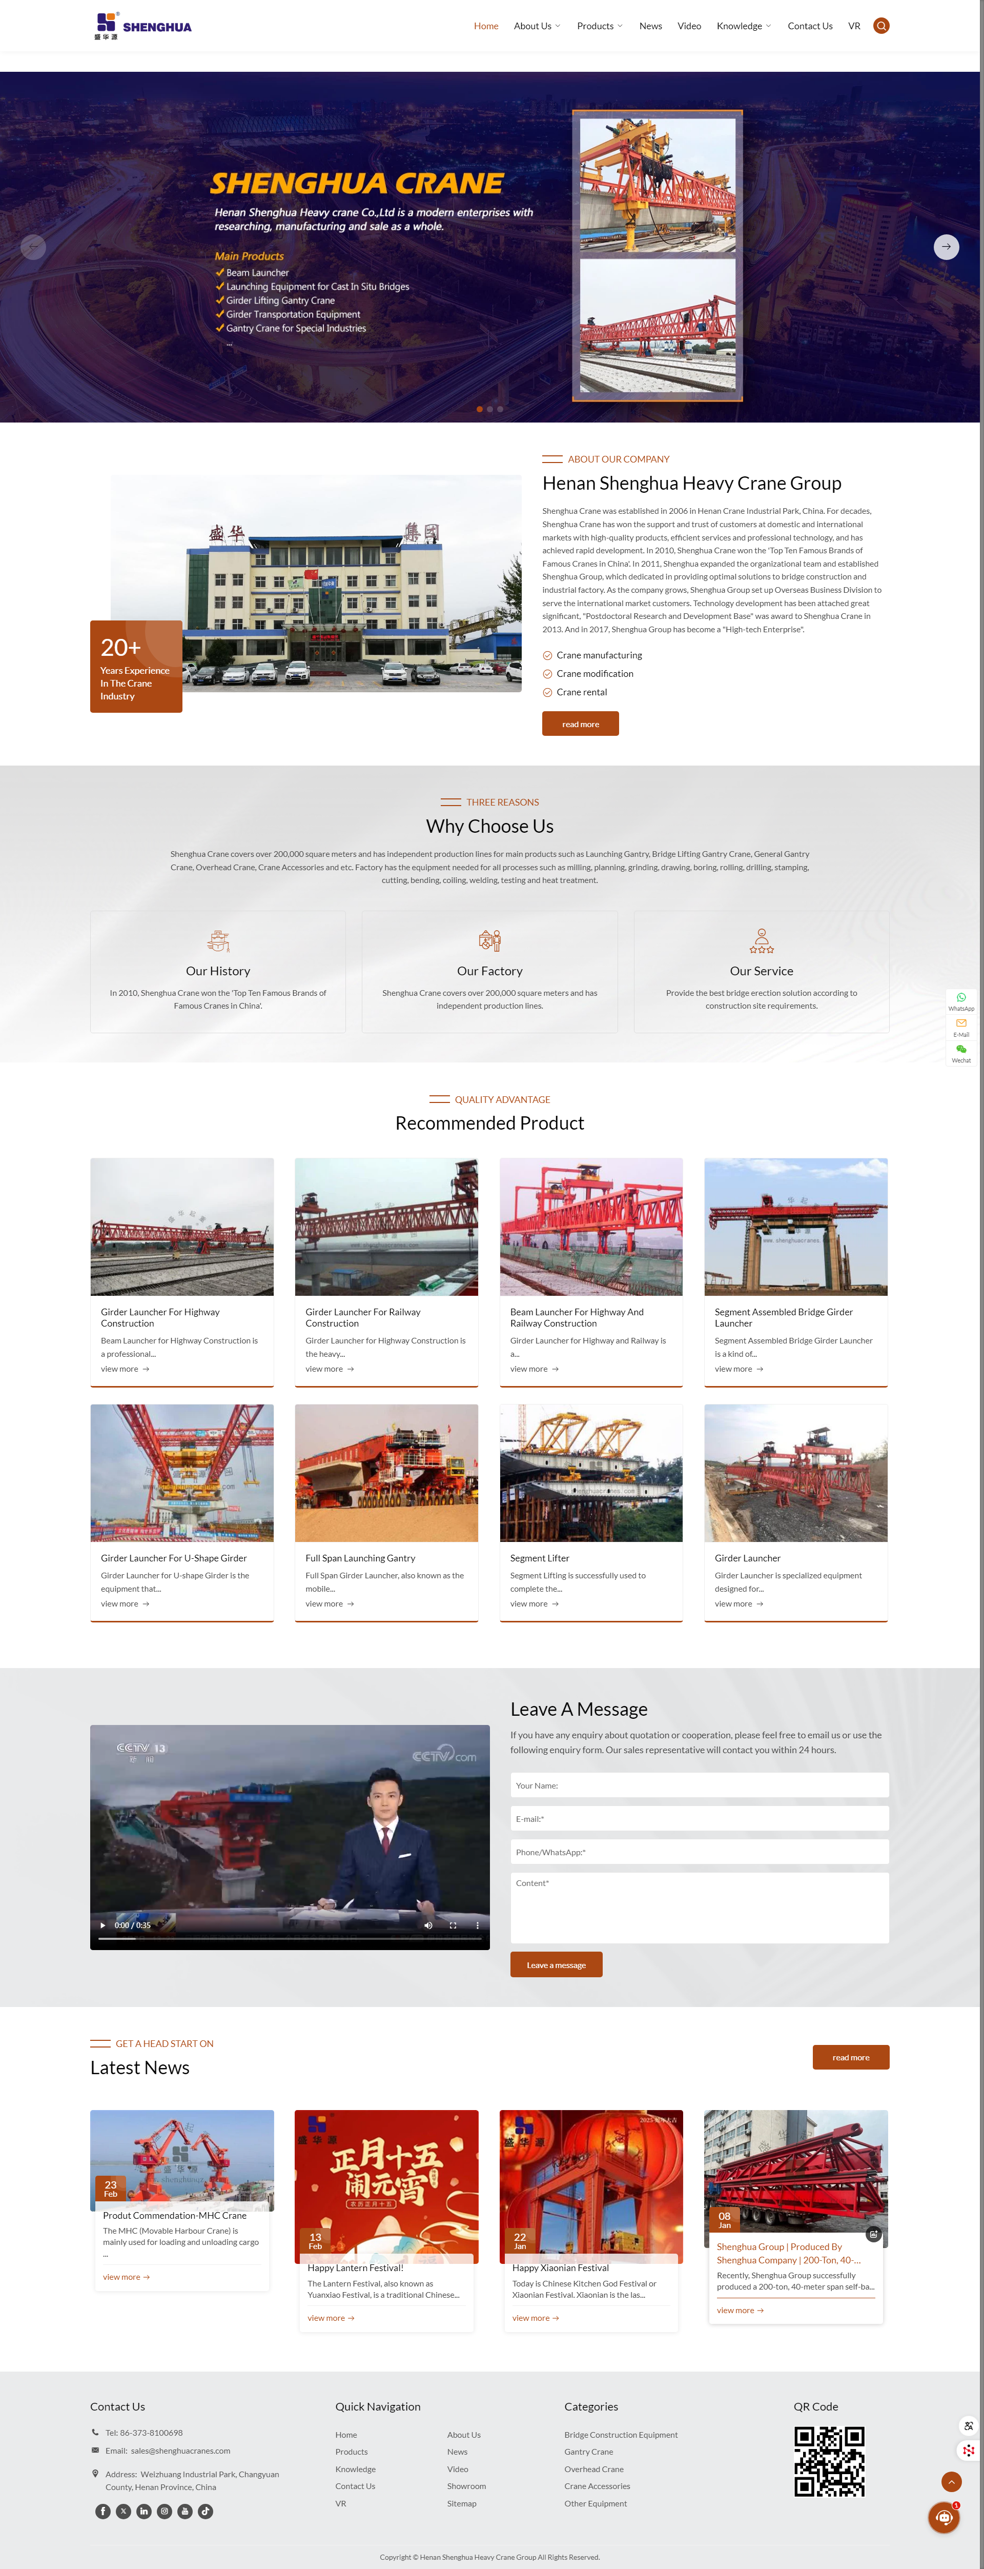
Task: Open X (Twitter) icon in footer
Action: 122,2511
